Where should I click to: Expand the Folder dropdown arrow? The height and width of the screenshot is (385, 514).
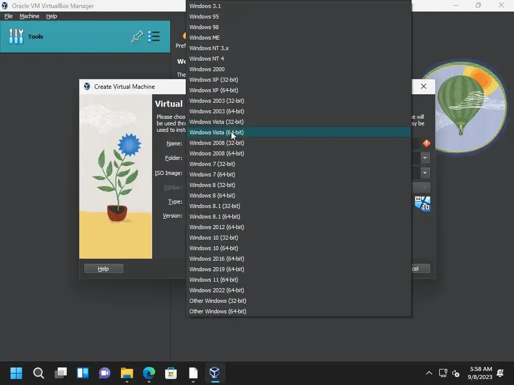[x=425, y=158]
